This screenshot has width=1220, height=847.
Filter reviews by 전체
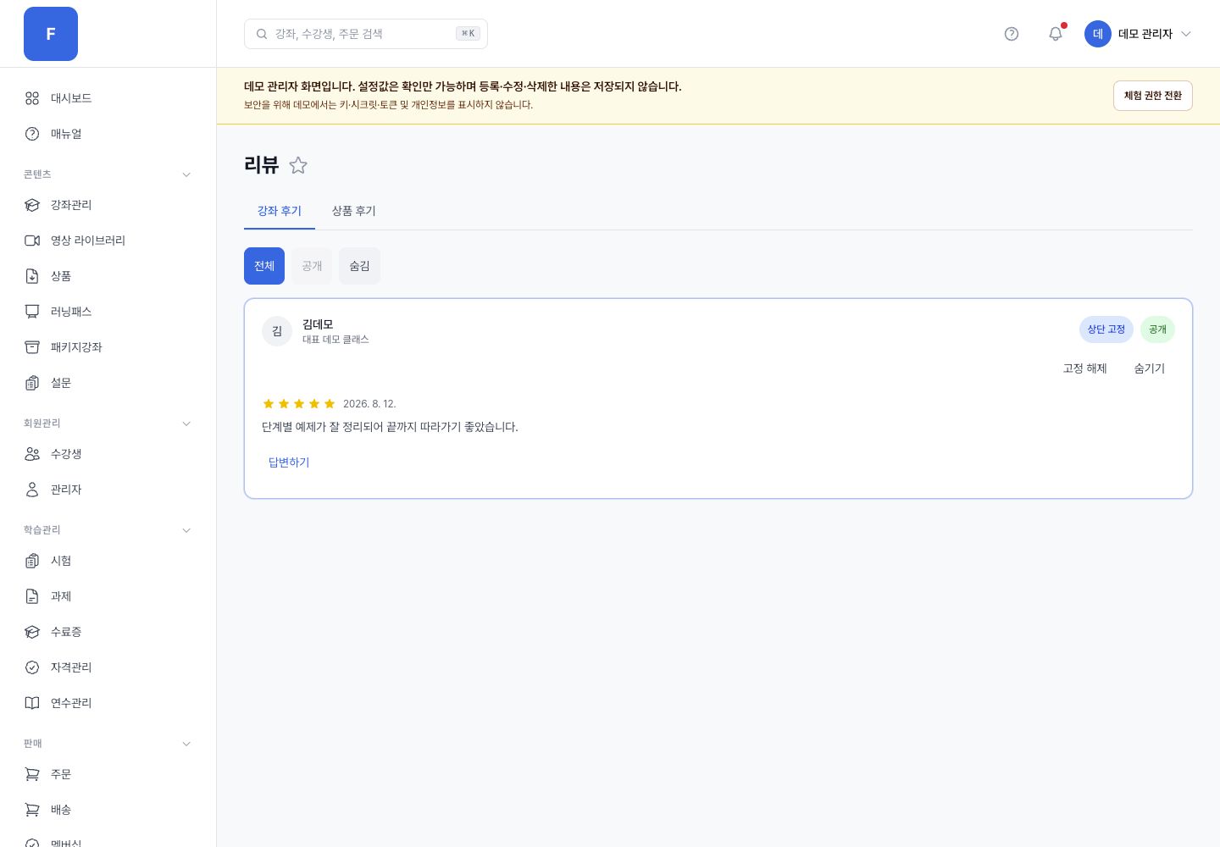coord(264,266)
